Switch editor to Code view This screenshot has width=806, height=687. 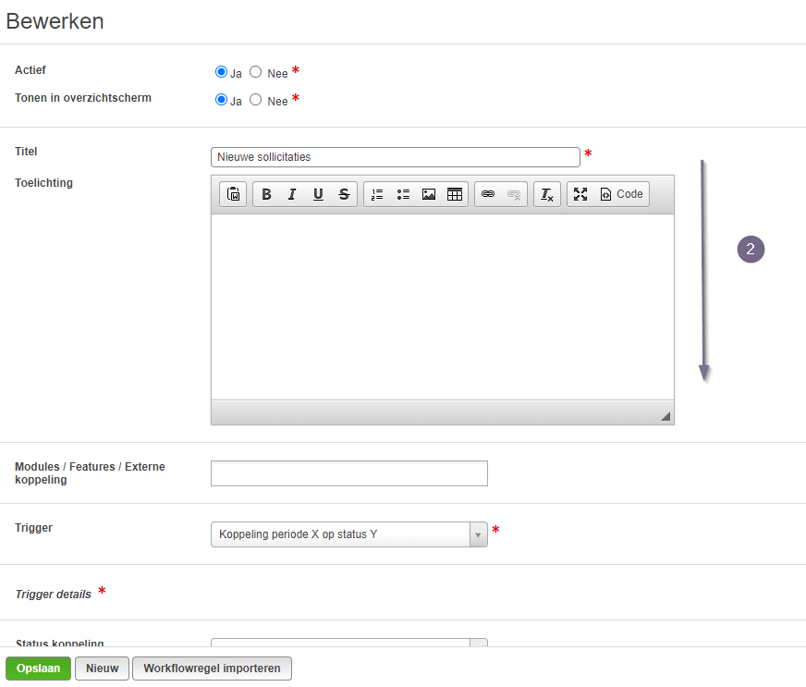tap(621, 194)
